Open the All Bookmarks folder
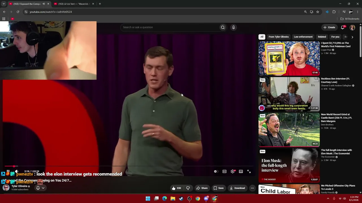 (x=350, y=19)
